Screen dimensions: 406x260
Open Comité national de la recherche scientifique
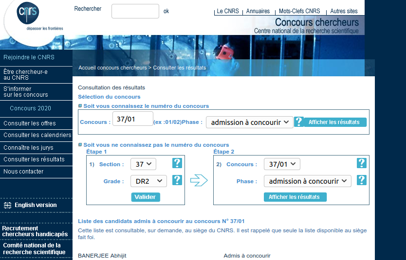click(x=34, y=249)
